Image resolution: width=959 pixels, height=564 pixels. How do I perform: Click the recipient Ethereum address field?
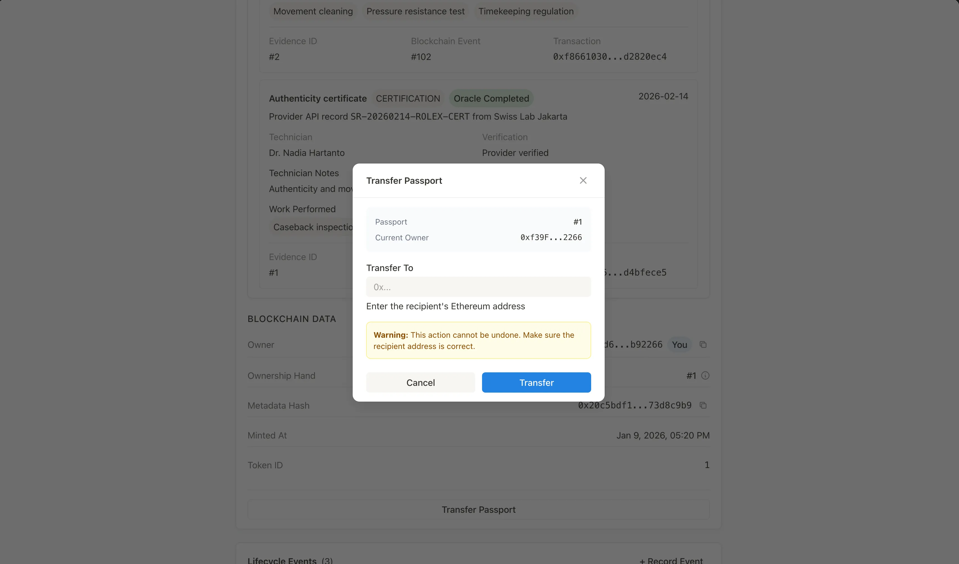(x=478, y=287)
